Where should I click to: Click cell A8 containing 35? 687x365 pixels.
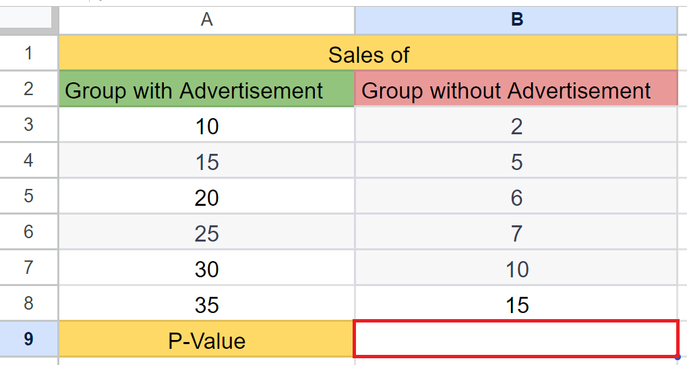tap(206, 303)
